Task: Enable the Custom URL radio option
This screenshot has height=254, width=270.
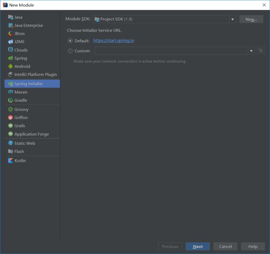Action: point(70,51)
